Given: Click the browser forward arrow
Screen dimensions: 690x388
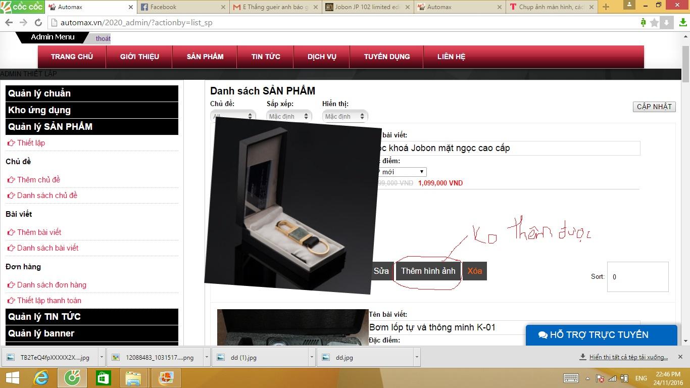Looking at the screenshot, I should [23, 23].
